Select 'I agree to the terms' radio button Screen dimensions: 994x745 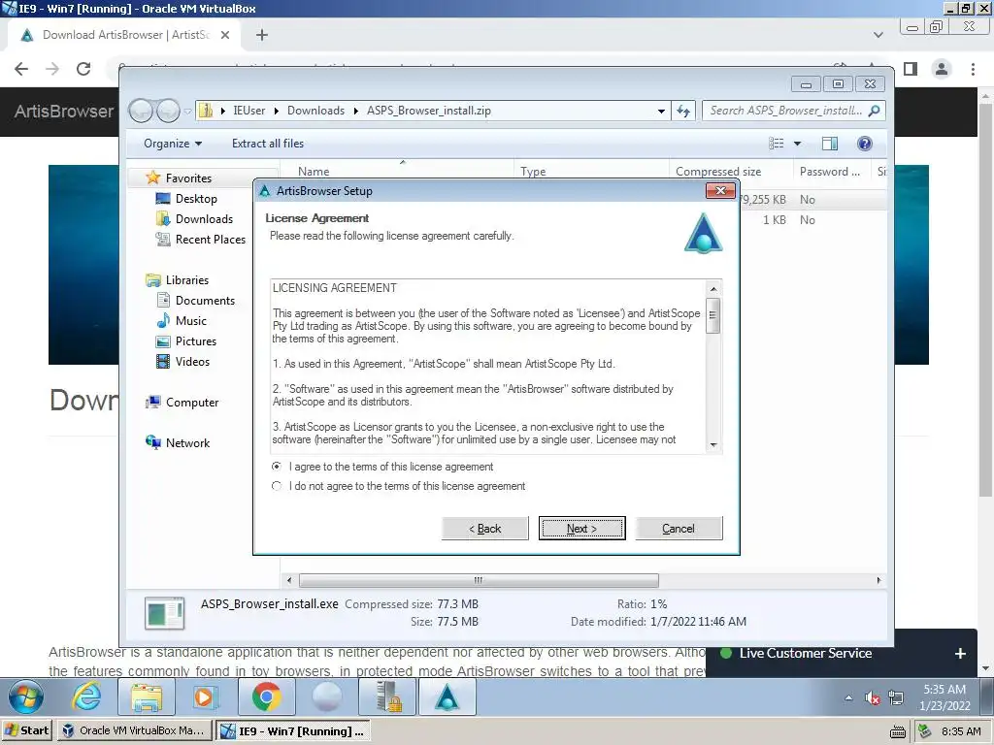coord(277,467)
